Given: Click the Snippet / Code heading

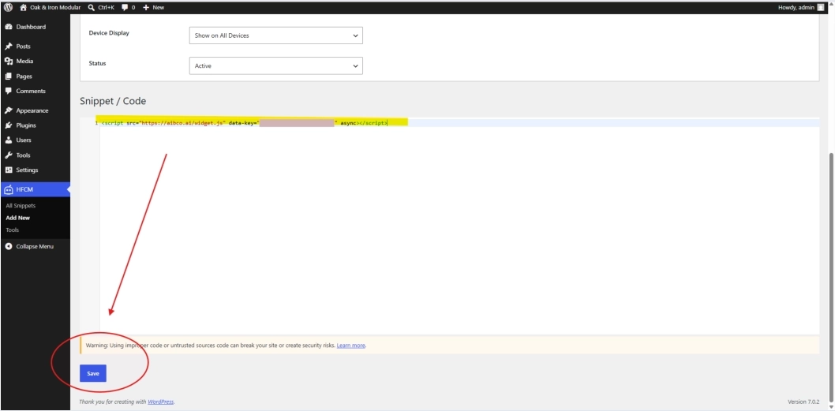Looking at the screenshot, I should (x=113, y=101).
